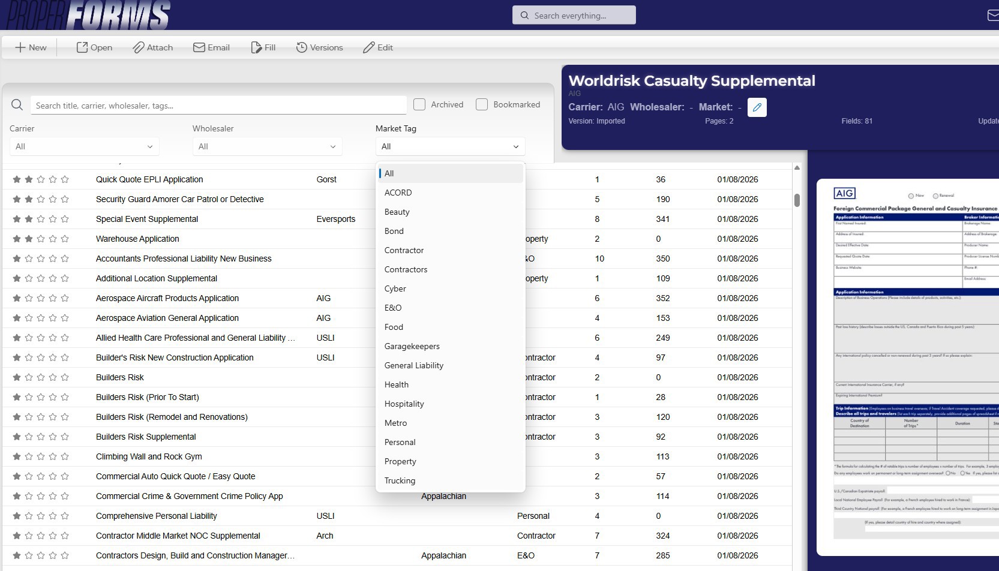Open the selected form with Open icon
This screenshot has height=571, width=999.
click(x=82, y=47)
